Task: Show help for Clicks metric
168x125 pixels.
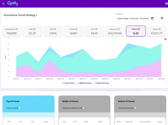Action: point(76,29)
